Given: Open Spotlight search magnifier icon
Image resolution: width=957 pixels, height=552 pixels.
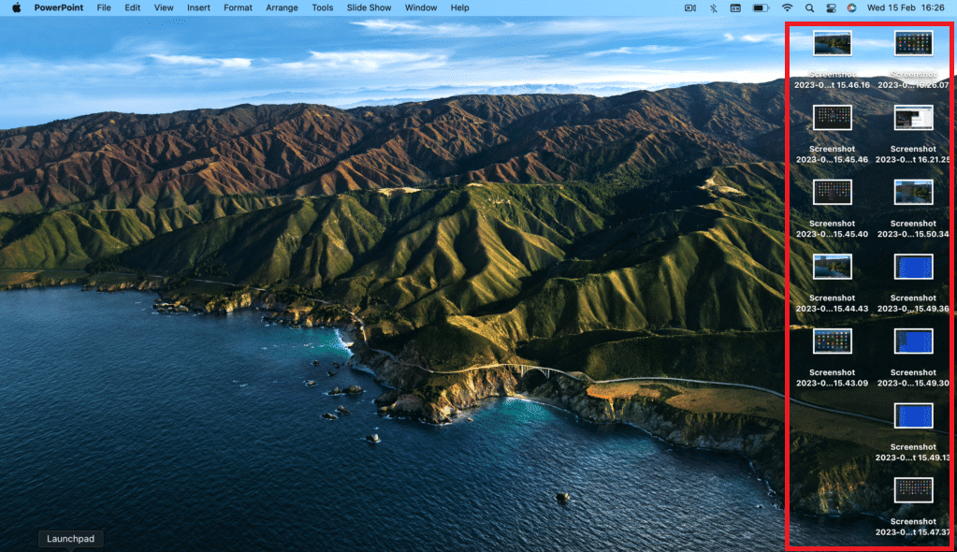Looking at the screenshot, I should click(809, 7).
